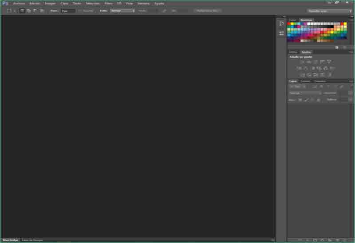Click the Add to selection mode icon
355x243 pixels.
tap(28, 10)
